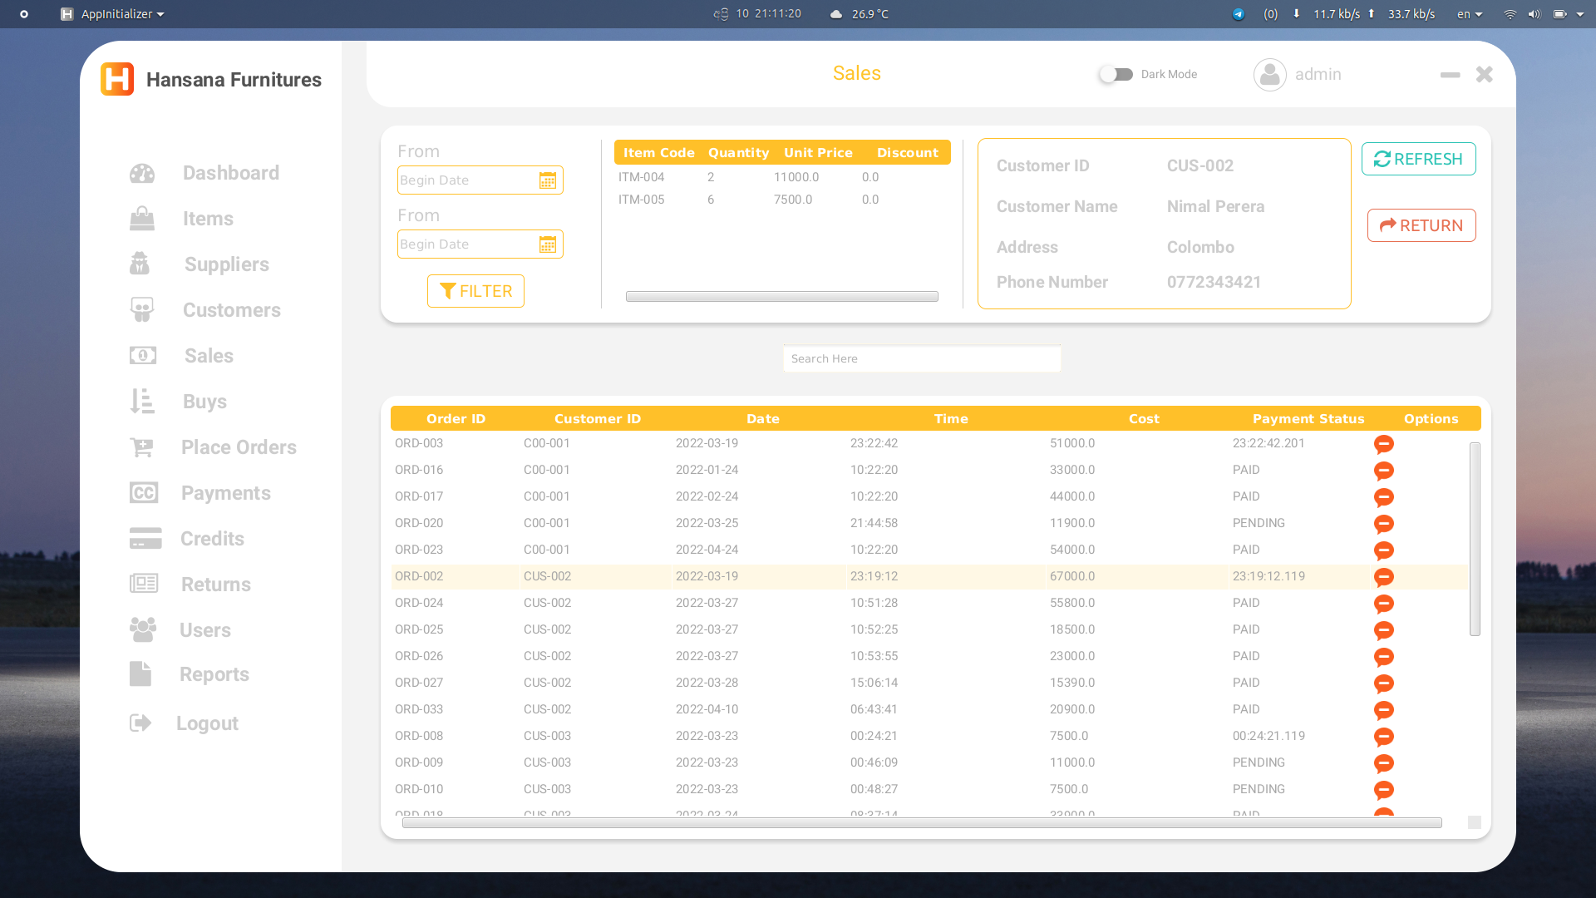Click the options icon on ORD-002 row
This screenshot has width=1596, height=898.
[1383, 576]
